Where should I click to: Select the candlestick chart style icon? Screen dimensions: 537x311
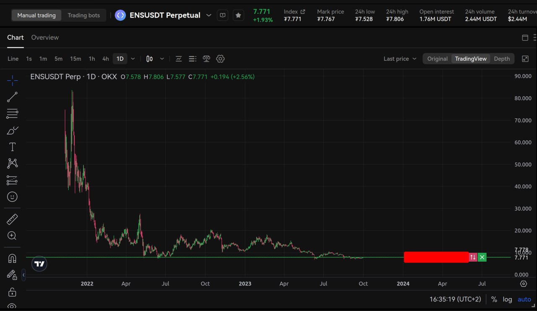coord(149,59)
